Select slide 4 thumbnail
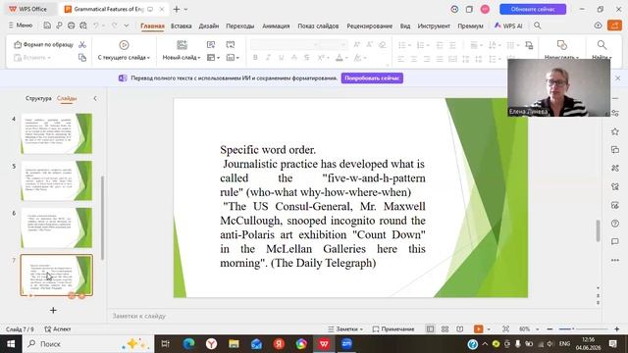Image resolution: width=628 pixels, height=353 pixels. (x=57, y=133)
